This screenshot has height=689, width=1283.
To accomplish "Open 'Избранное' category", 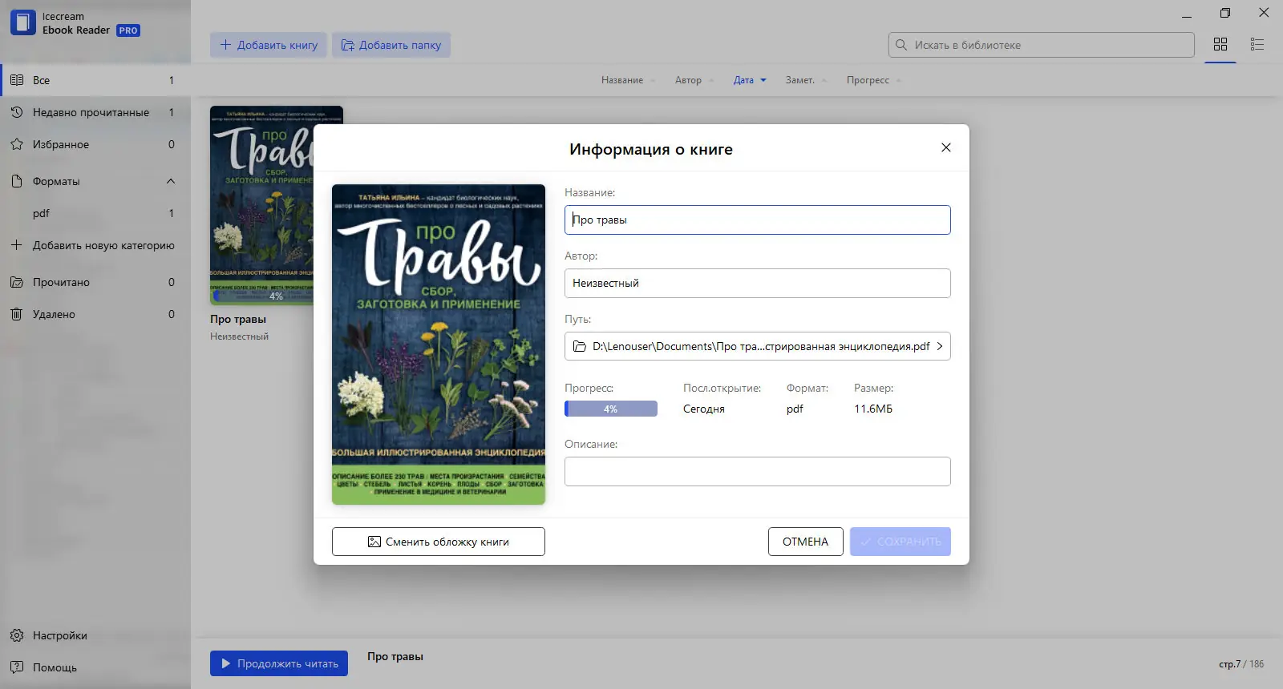I will [x=95, y=144].
